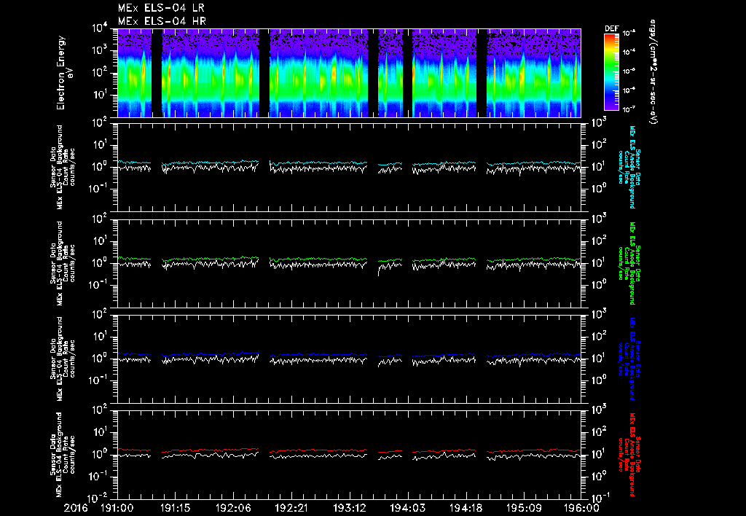
Task: Click the blue Anode Background Count Rate label
Action: point(629,359)
